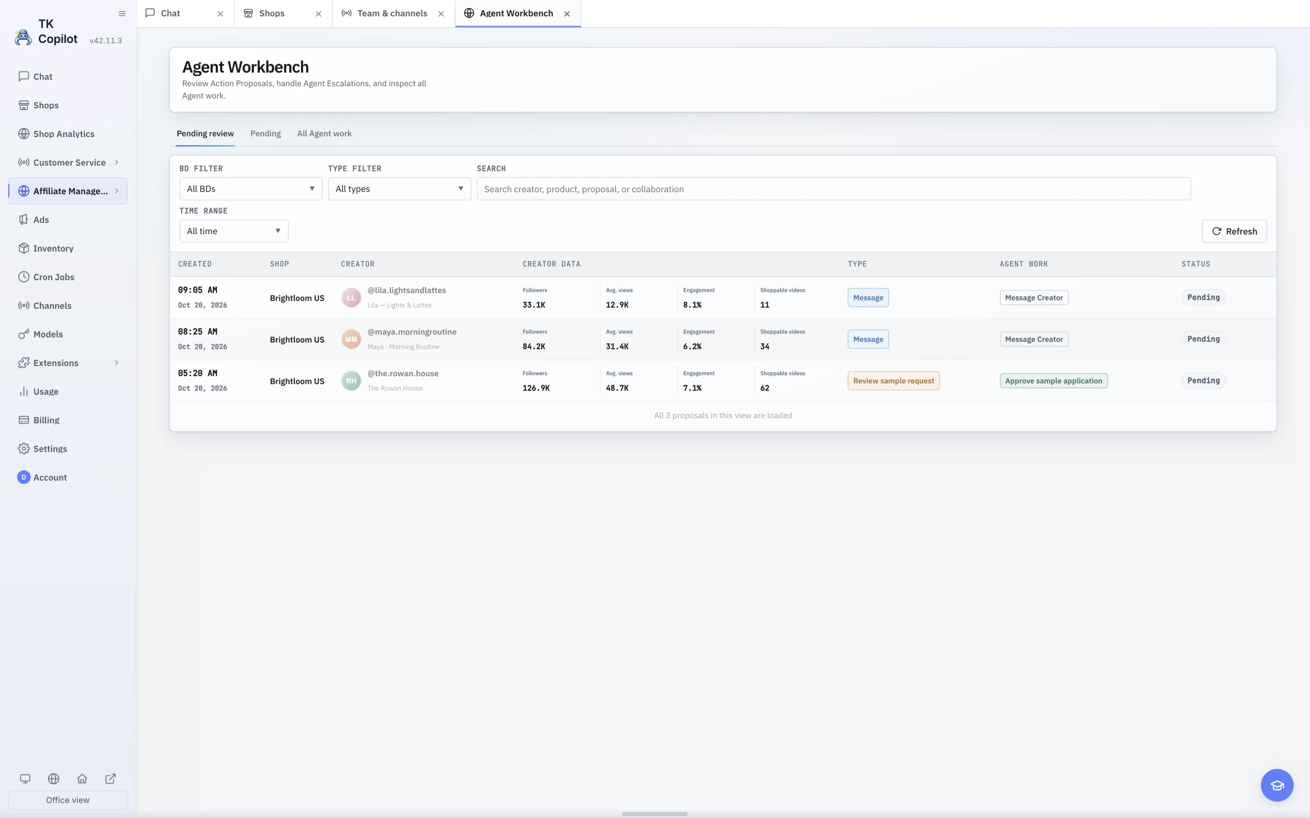Open Cron Jobs in the sidebar
This screenshot has width=1310, height=818.
[68, 277]
